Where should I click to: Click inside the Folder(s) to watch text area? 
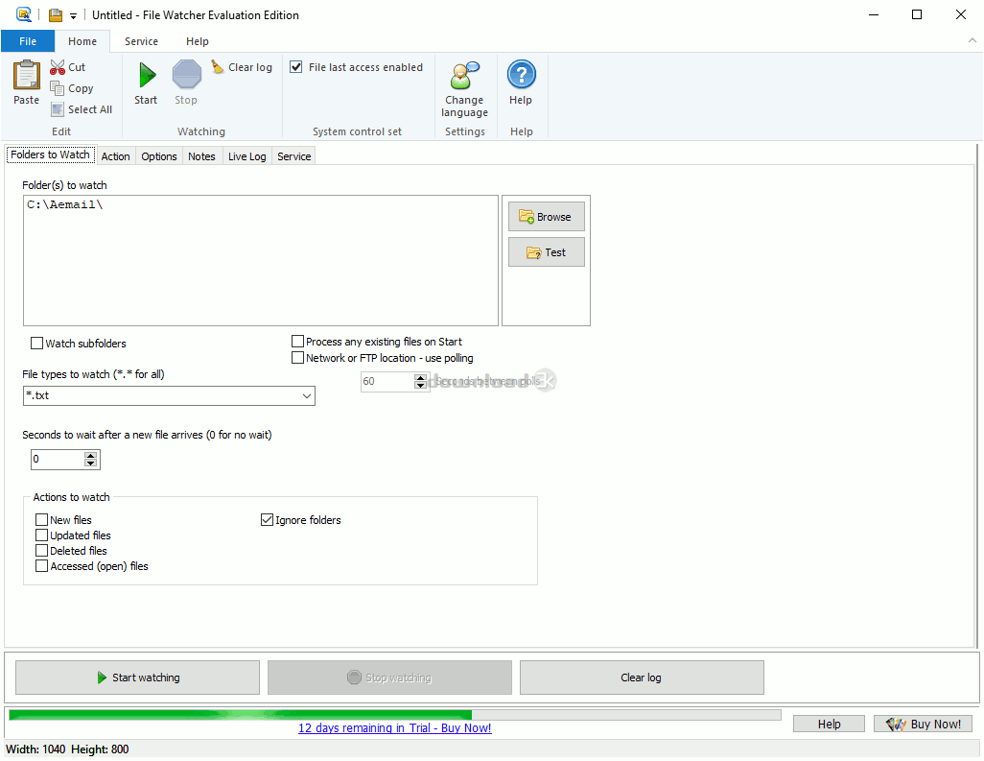[261, 261]
